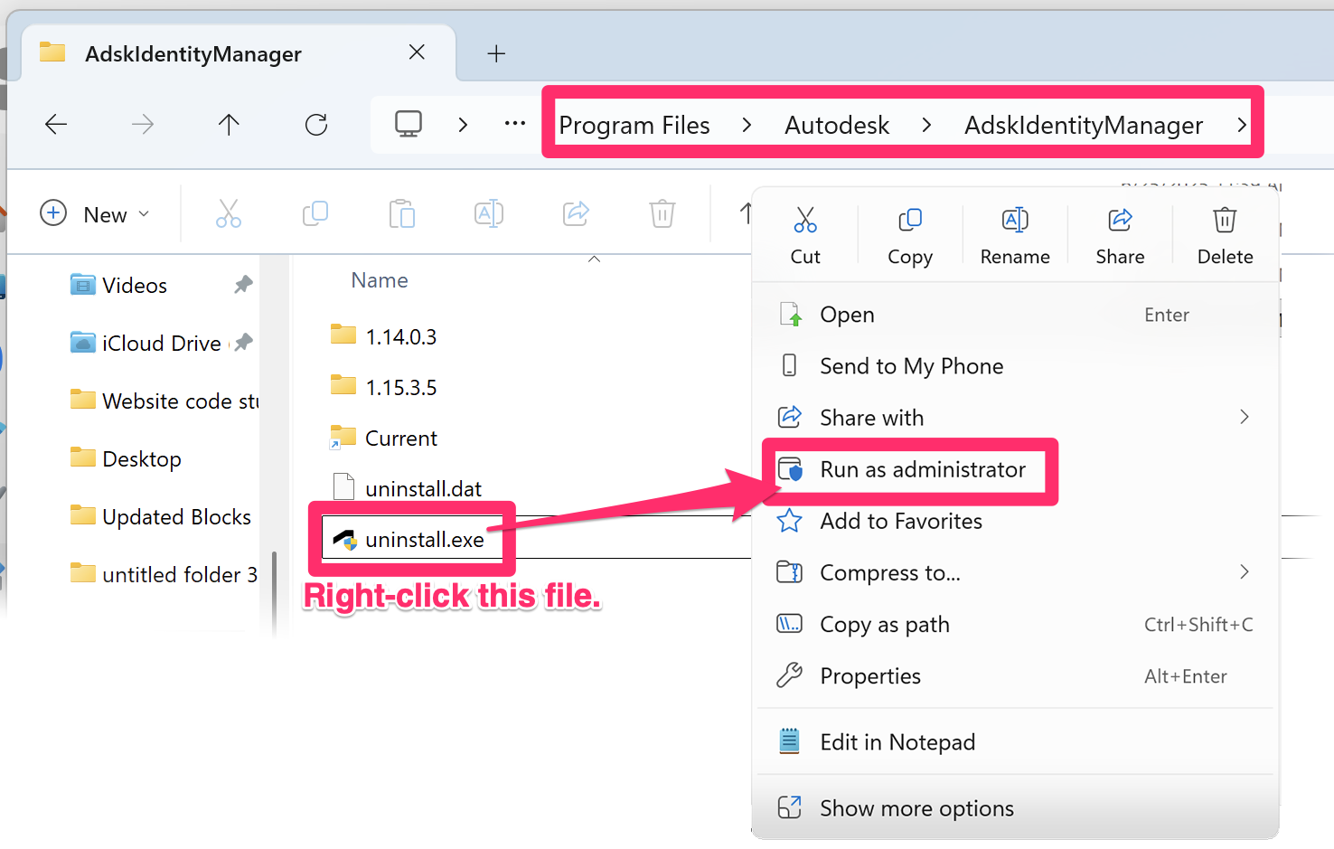Select Copy as path

884,624
